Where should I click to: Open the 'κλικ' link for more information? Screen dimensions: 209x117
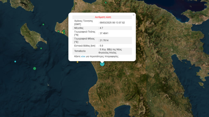83,56
